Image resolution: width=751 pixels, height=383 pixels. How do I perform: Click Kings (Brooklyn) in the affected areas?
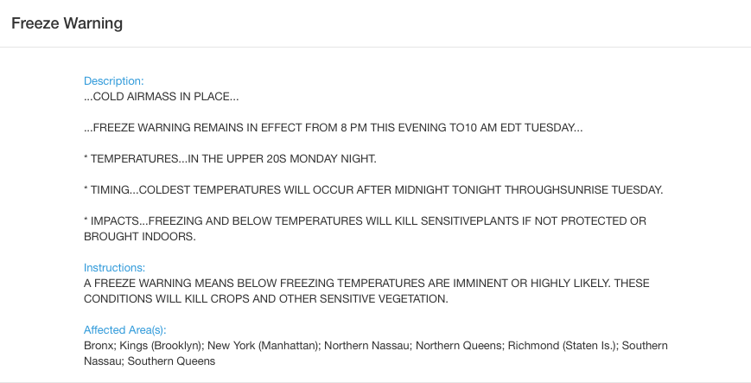pyautogui.click(x=162, y=346)
